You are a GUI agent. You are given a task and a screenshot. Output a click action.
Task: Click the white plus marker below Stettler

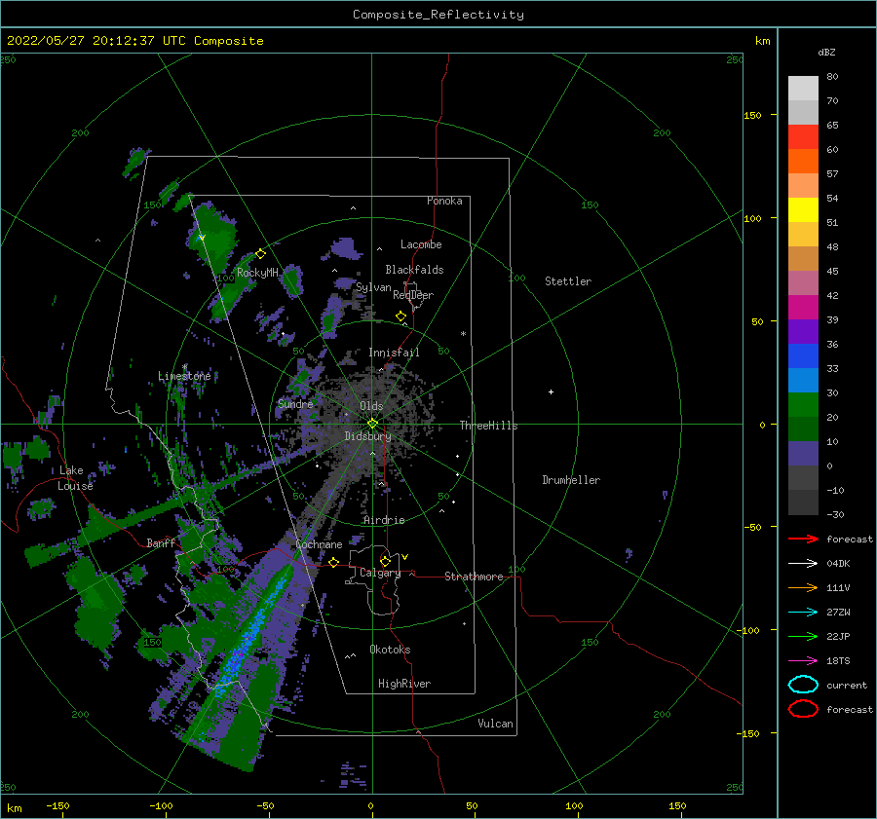[551, 391]
